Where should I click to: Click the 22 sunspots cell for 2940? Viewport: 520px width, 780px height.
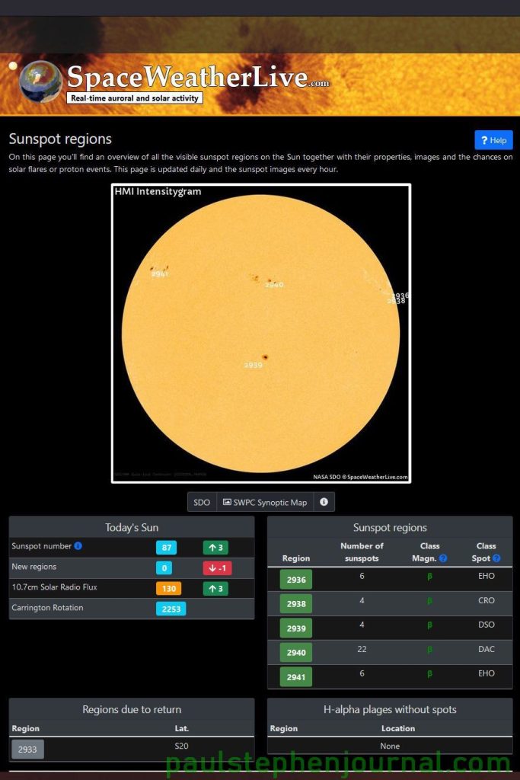pos(362,649)
